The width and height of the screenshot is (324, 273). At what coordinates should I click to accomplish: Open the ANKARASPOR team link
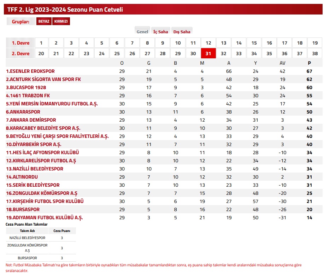(x=23, y=112)
